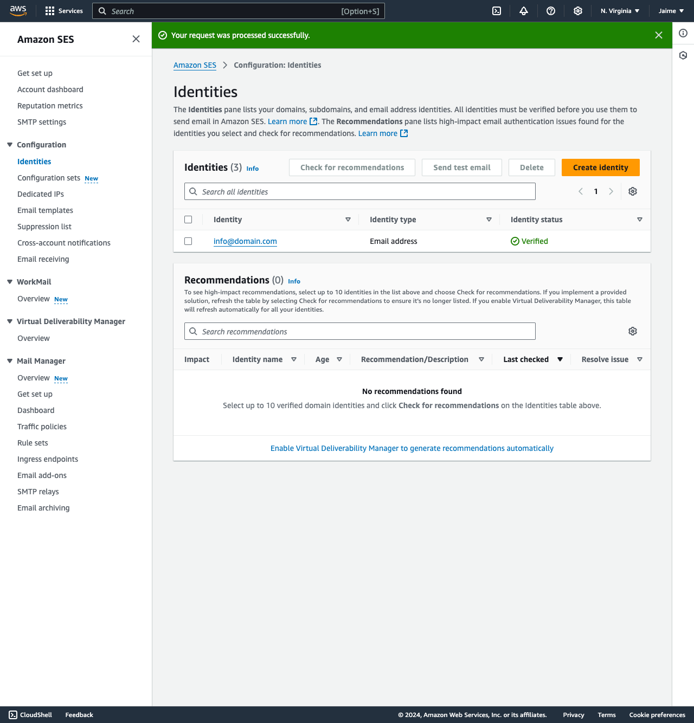
Task: Open Email templates in sidebar
Action: [x=45, y=210]
